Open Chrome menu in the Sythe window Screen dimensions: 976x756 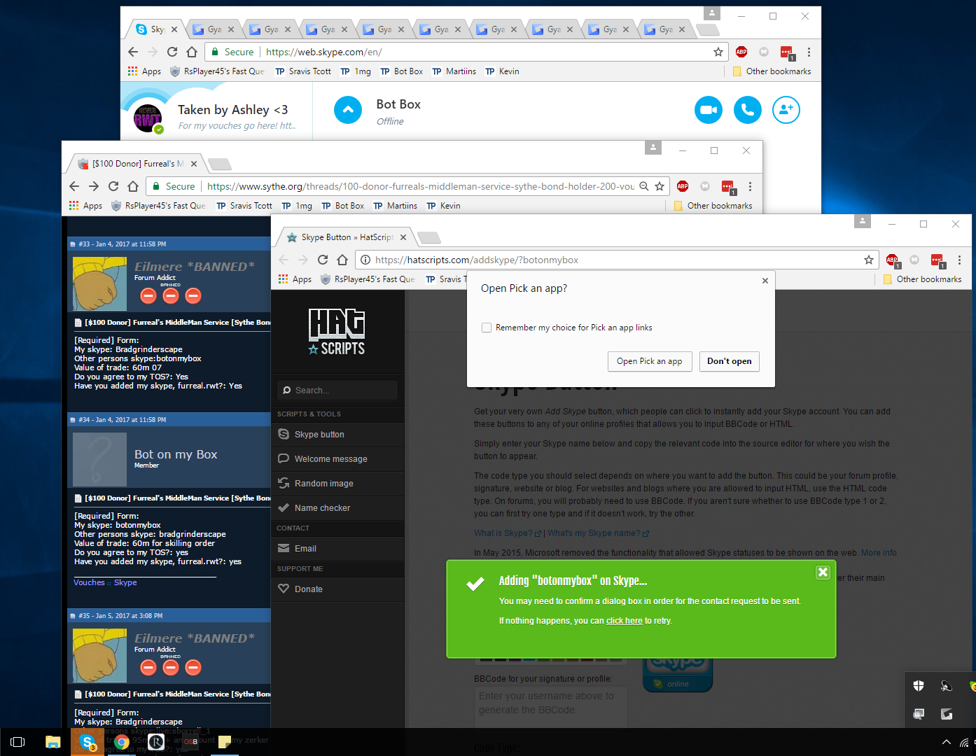coord(750,186)
